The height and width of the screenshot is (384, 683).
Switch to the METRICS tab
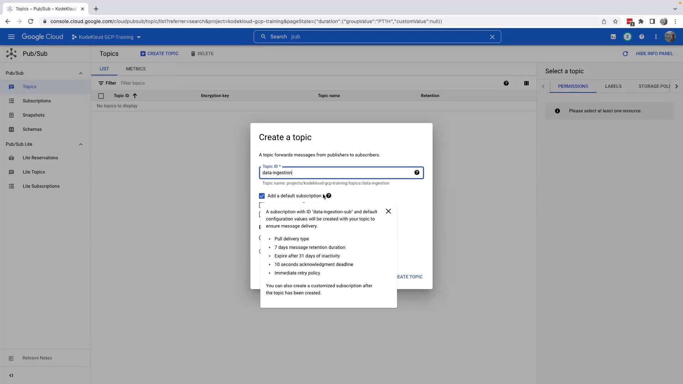click(x=136, y=69)
